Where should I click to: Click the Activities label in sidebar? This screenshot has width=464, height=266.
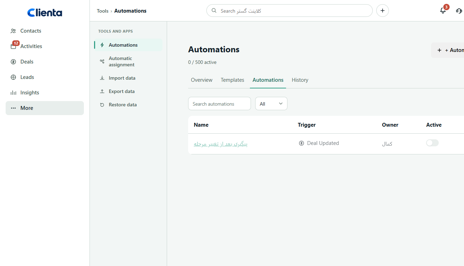click(31, 46)
